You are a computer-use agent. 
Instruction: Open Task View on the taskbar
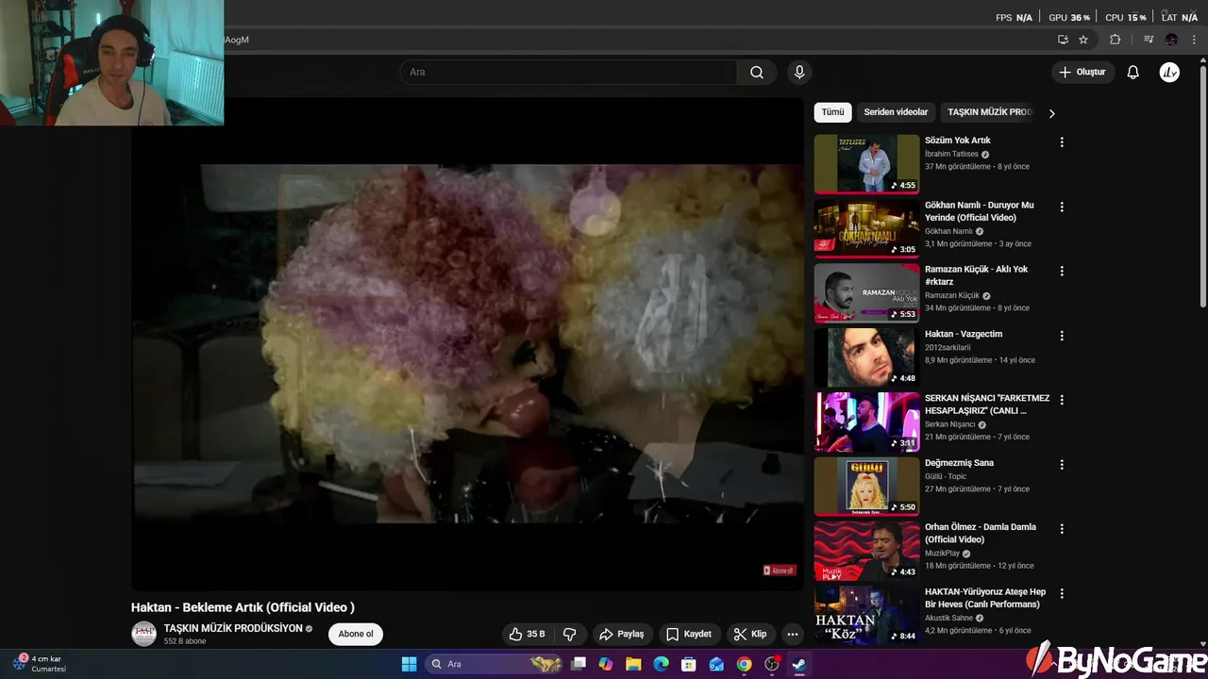(x=579, y=664)
